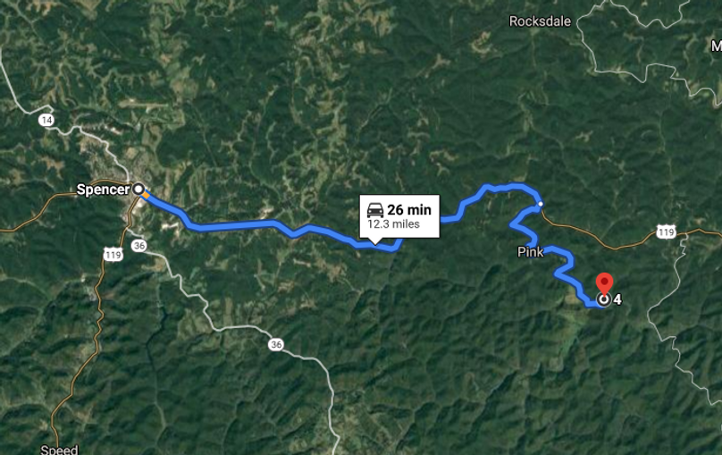This screenshot has width=722, height=455.
Task: Click the Speed place label
Action: [59, 450]
